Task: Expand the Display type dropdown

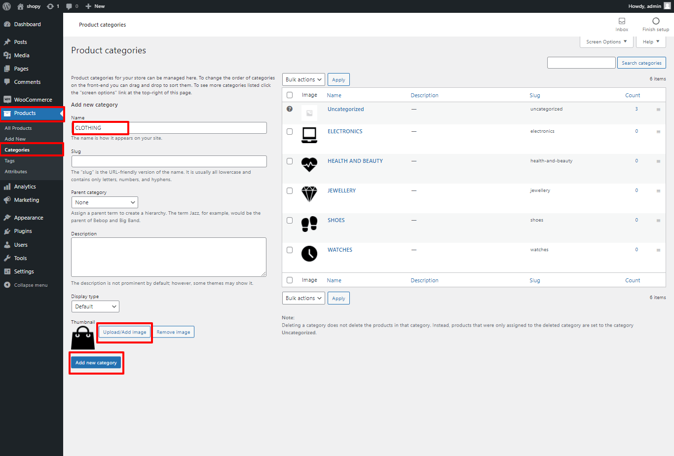Action: [95, 306]
